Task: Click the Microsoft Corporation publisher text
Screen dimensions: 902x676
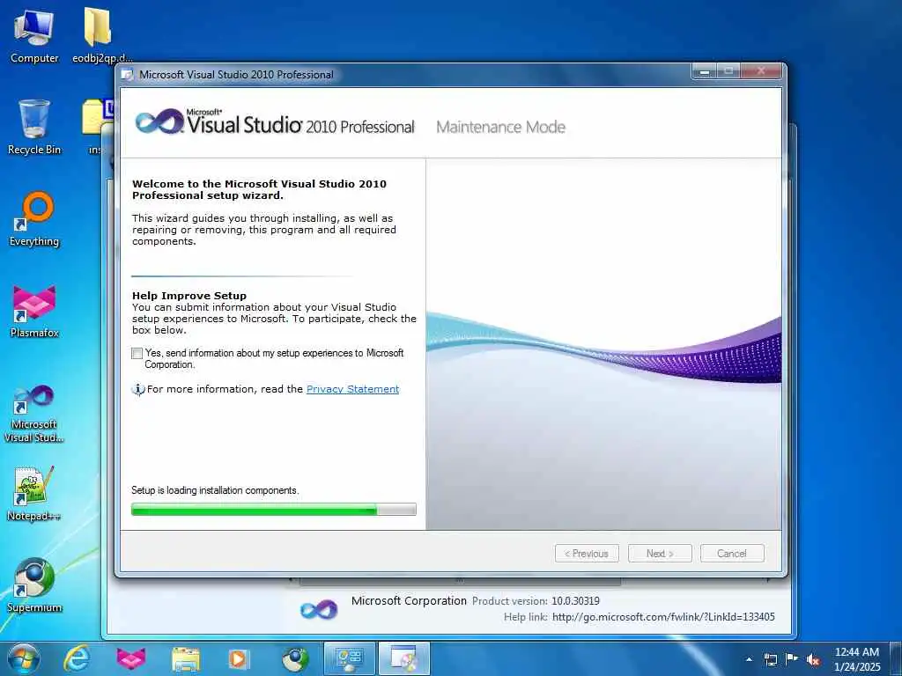Action: [x=409, y=600]
